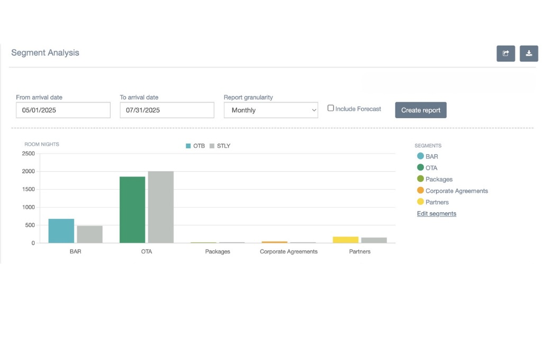Toggle the STLY series in chart legend
The height and width of the screenshot is (339, 542).
(220, 146)
